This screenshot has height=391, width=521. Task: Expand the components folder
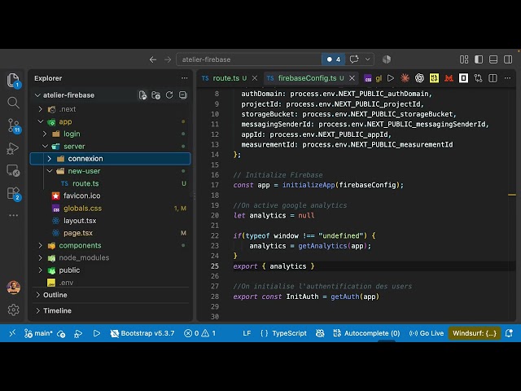pyautogui.click(x=40, y=245)
